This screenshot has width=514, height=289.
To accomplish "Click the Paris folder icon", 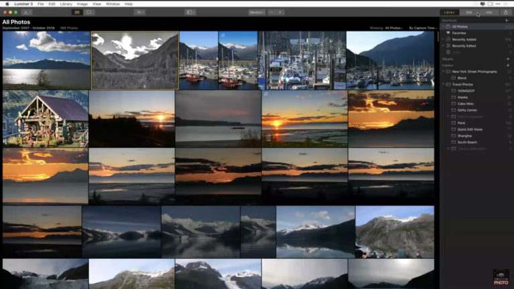I will point(454,123).
